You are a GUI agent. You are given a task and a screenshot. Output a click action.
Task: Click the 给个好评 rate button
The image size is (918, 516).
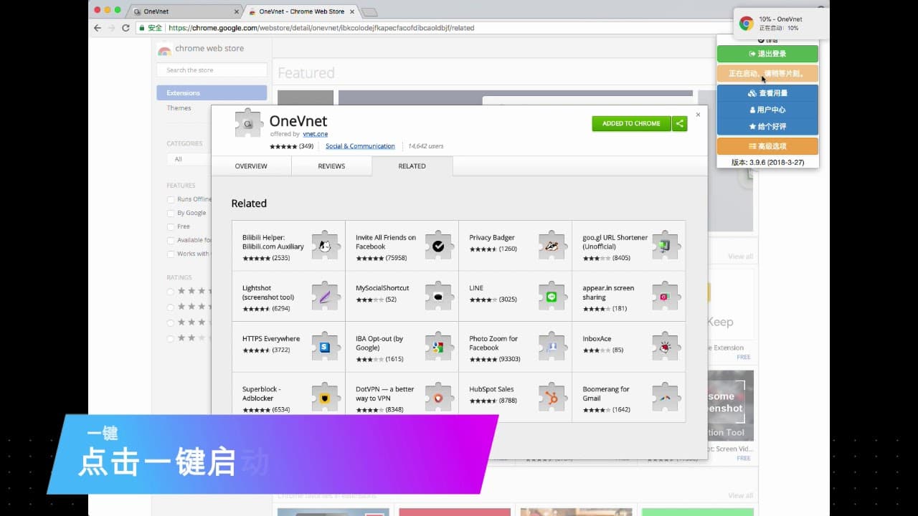pos(767,126)
